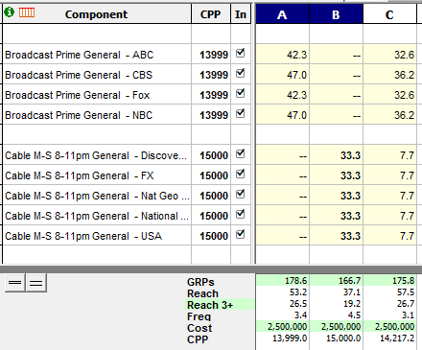Click CPP 15000 for USA row
The width and height of the screenshot is (422, 350).
[214, 236]
